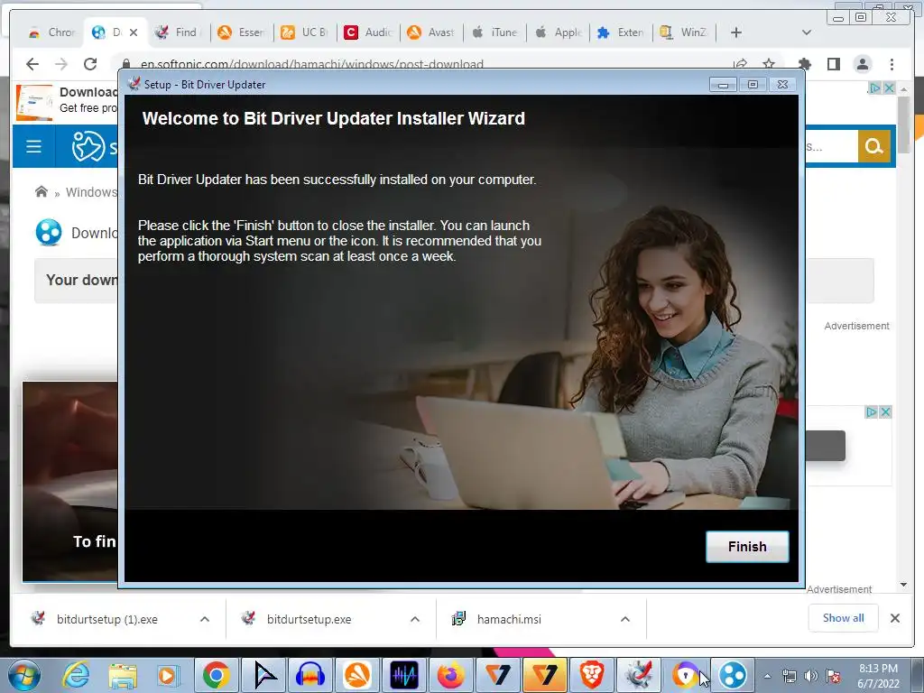Click the home breadcrumb icon
This screenshot has width=924, height=693.
[42, 191]
